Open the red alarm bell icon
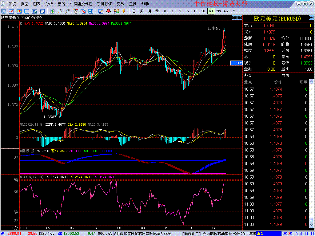This screenshot has width=315, height=236. click(109, 11)
